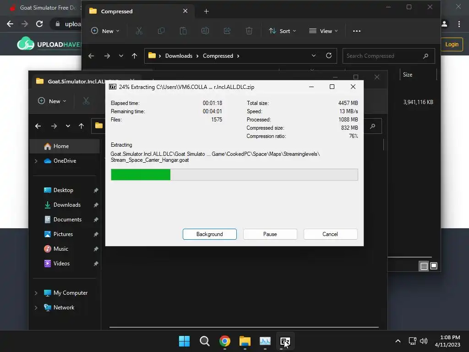Show hidden system tray icons
The height and width of the screenshot is (352, 469).
[398, 341]
